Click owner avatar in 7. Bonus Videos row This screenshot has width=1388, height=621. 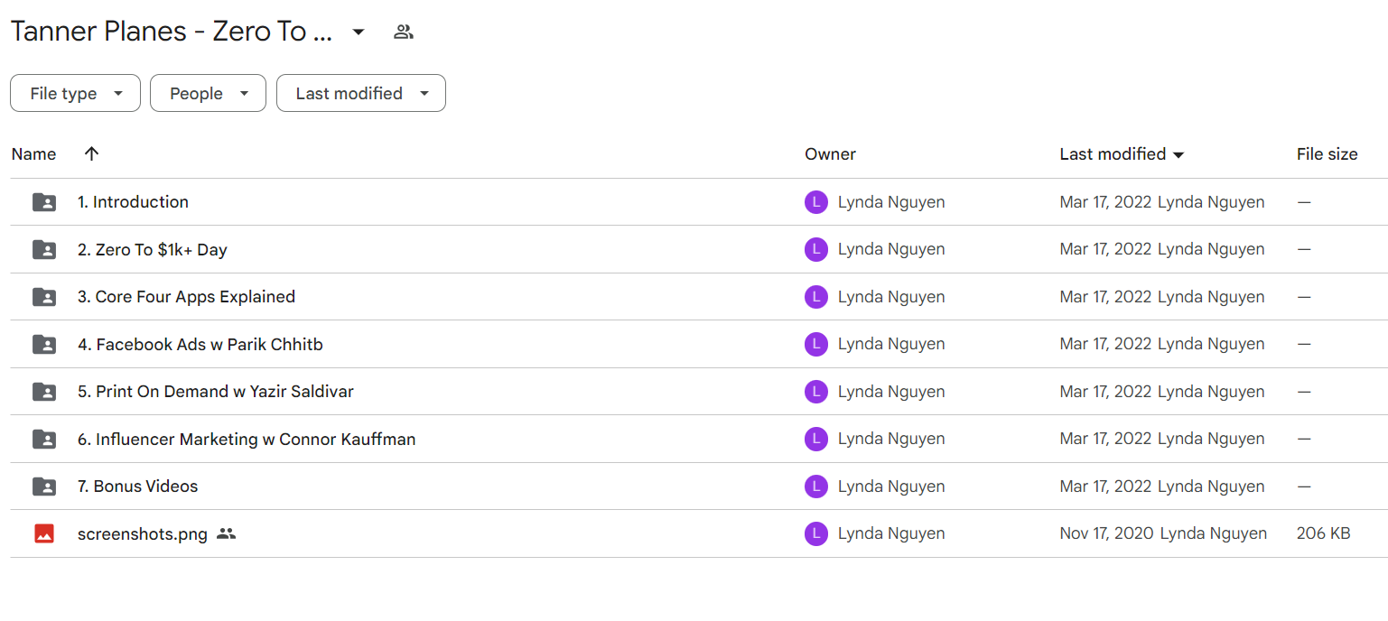click(816, 487)
